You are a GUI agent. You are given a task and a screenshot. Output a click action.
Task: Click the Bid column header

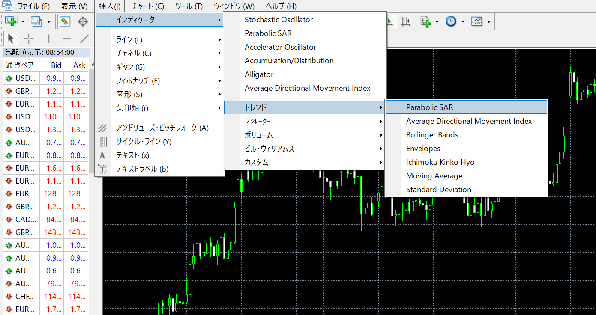[x=56, y=65]
